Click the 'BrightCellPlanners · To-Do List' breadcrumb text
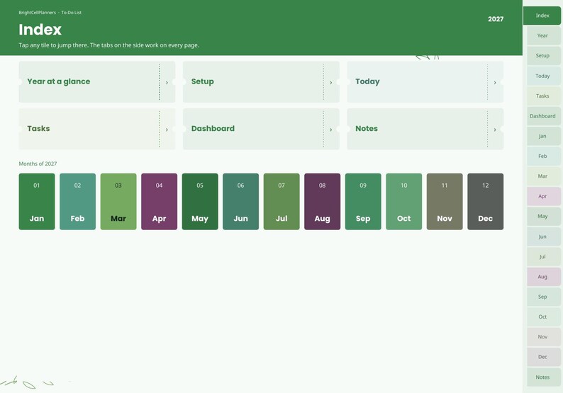The width and height of the screenshot is (563, 393). point(50,13)
